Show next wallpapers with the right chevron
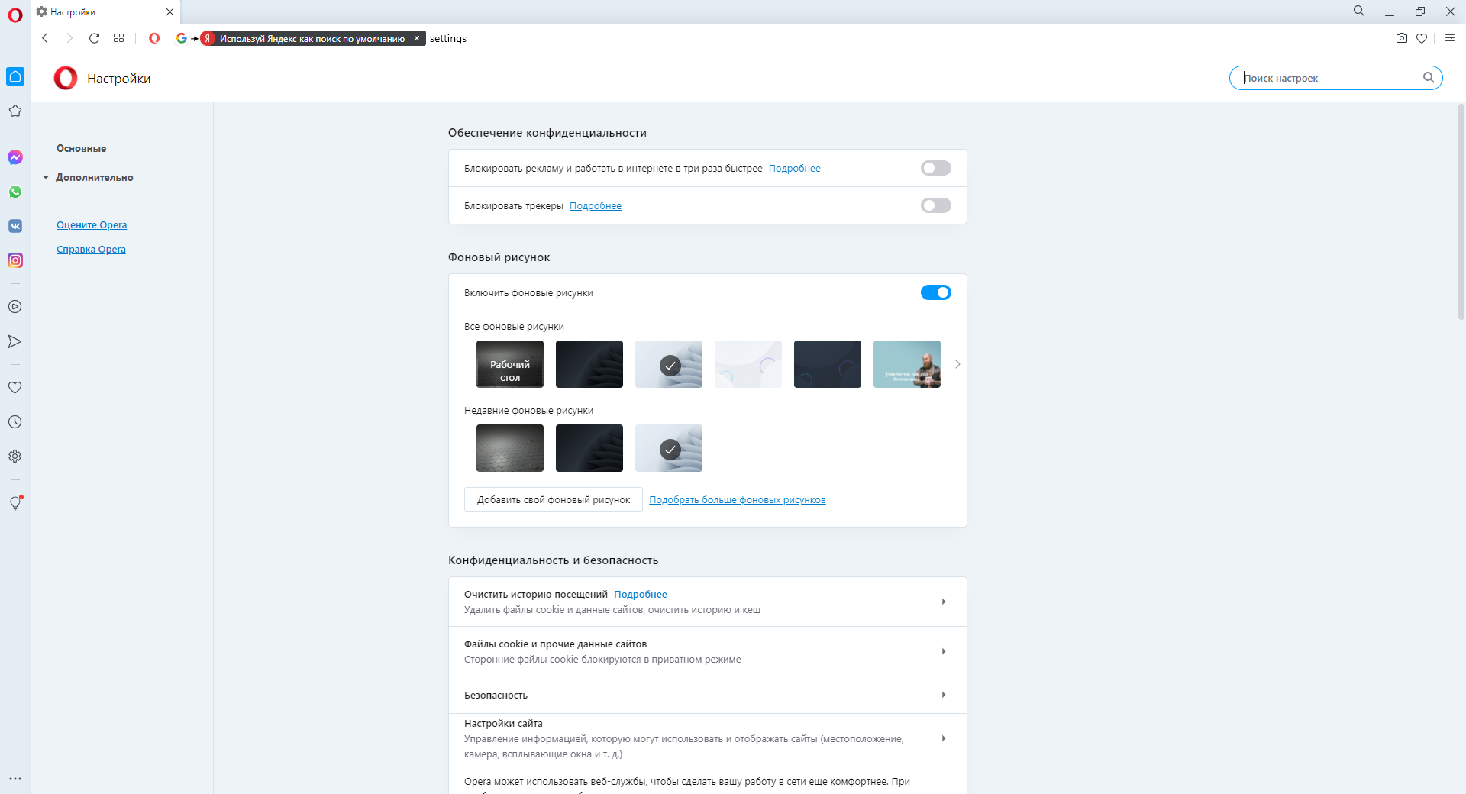The height and width of the screenshot is (794, 1466). (957, 364)
